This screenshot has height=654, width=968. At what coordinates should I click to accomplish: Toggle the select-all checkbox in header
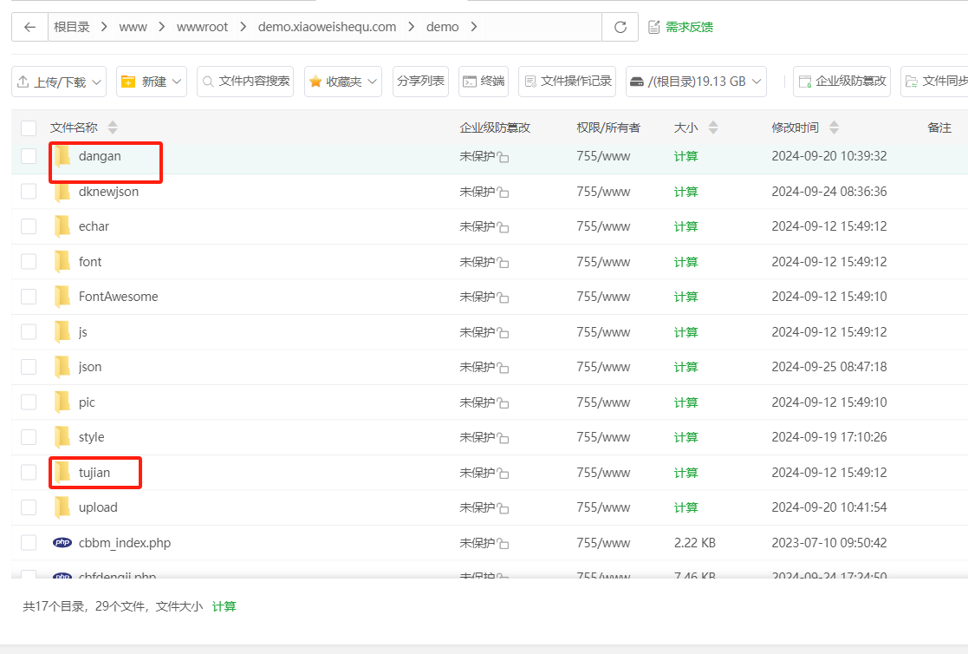coord(29,128)
